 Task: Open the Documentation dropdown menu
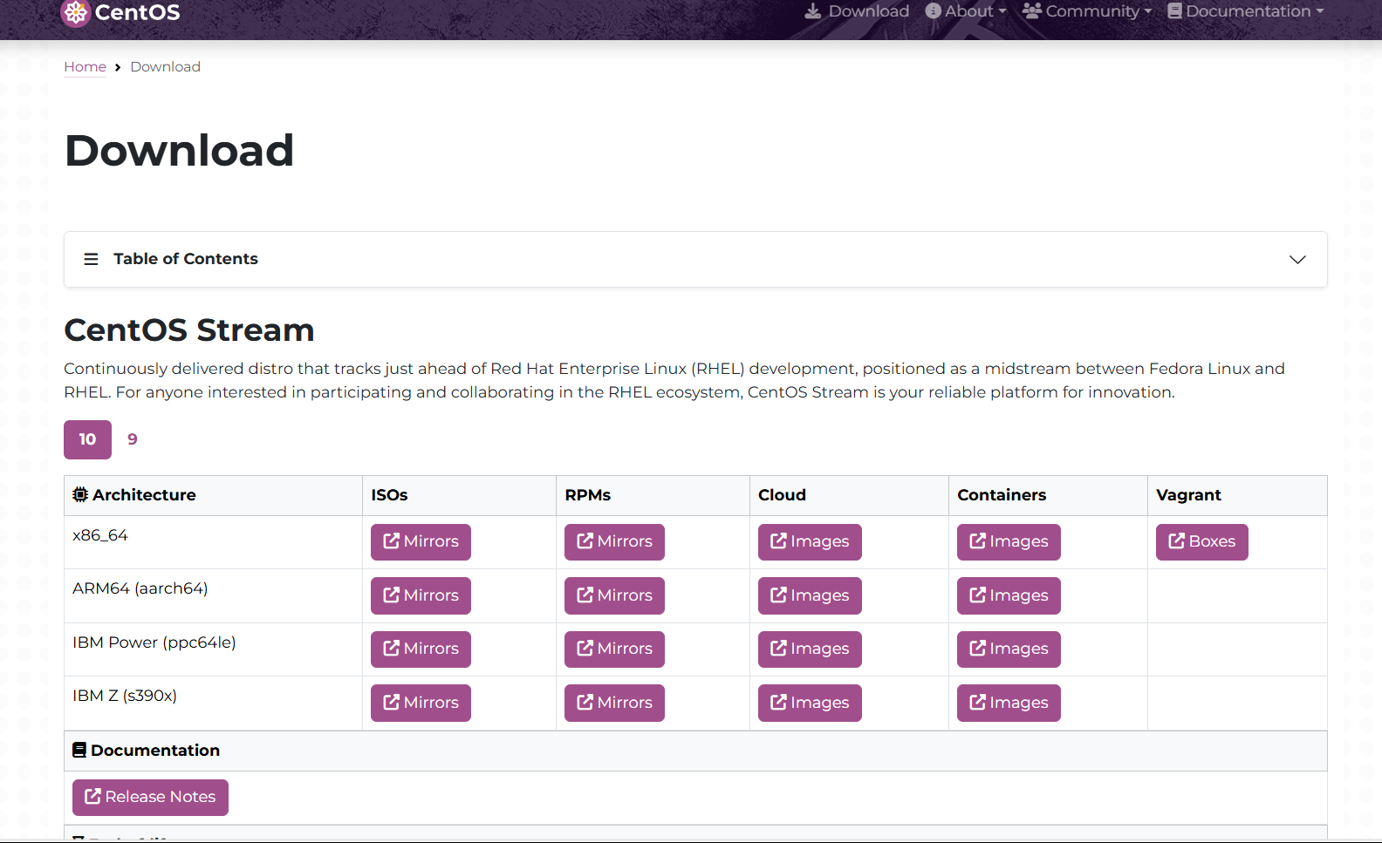click(x=1246, y=11)
